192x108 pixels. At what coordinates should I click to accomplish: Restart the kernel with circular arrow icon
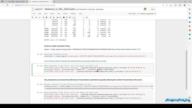click(x=67, y=17)
